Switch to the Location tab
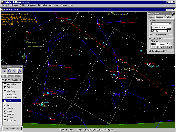The width and height of the screenshot is (176, 132). 160,17
